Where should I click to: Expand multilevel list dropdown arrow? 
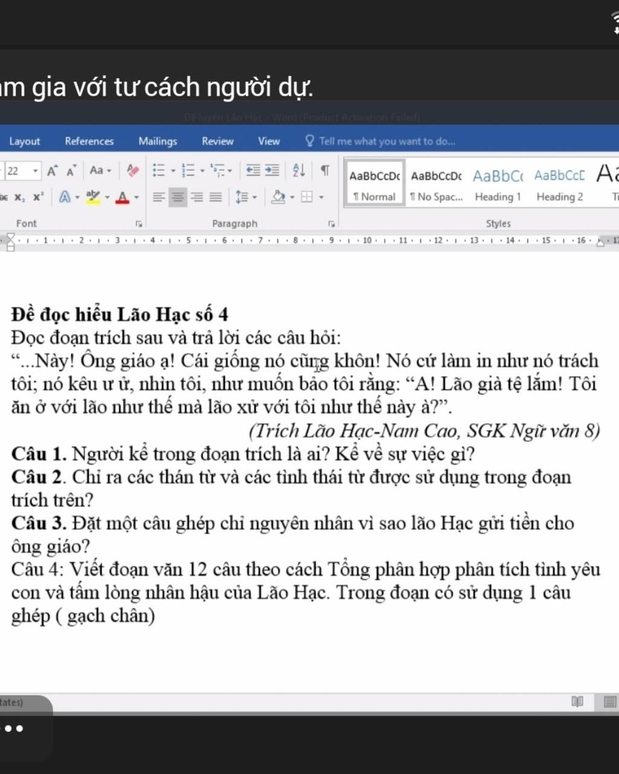230,171
